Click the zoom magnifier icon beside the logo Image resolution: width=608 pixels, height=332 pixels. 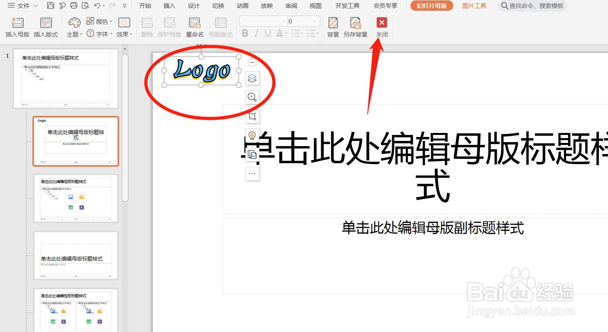click(252, 97)
